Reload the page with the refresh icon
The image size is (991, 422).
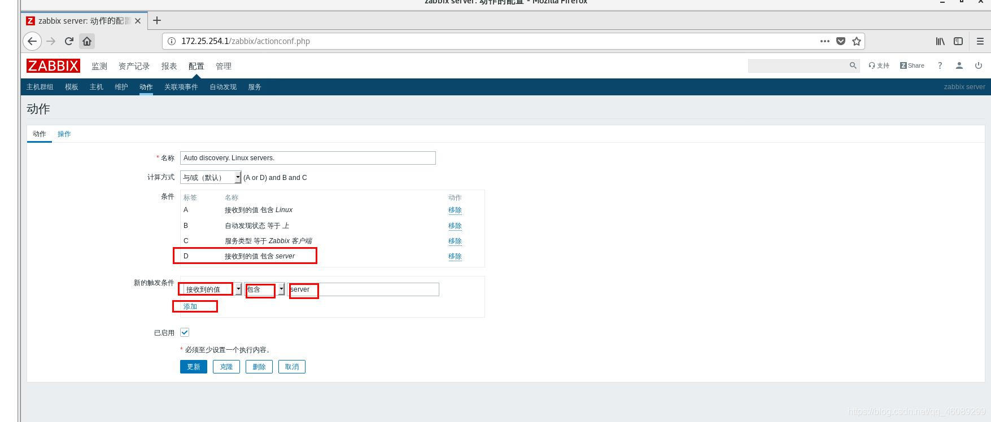[x=69, y=41]
